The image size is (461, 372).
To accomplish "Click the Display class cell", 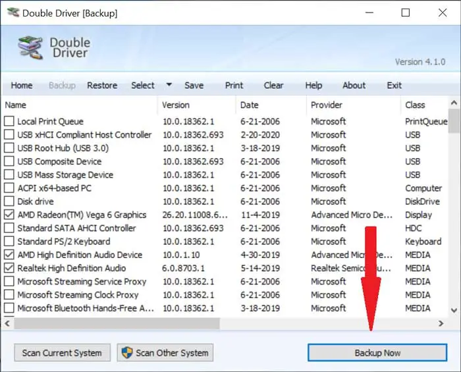I will click(x=418, y=215).
